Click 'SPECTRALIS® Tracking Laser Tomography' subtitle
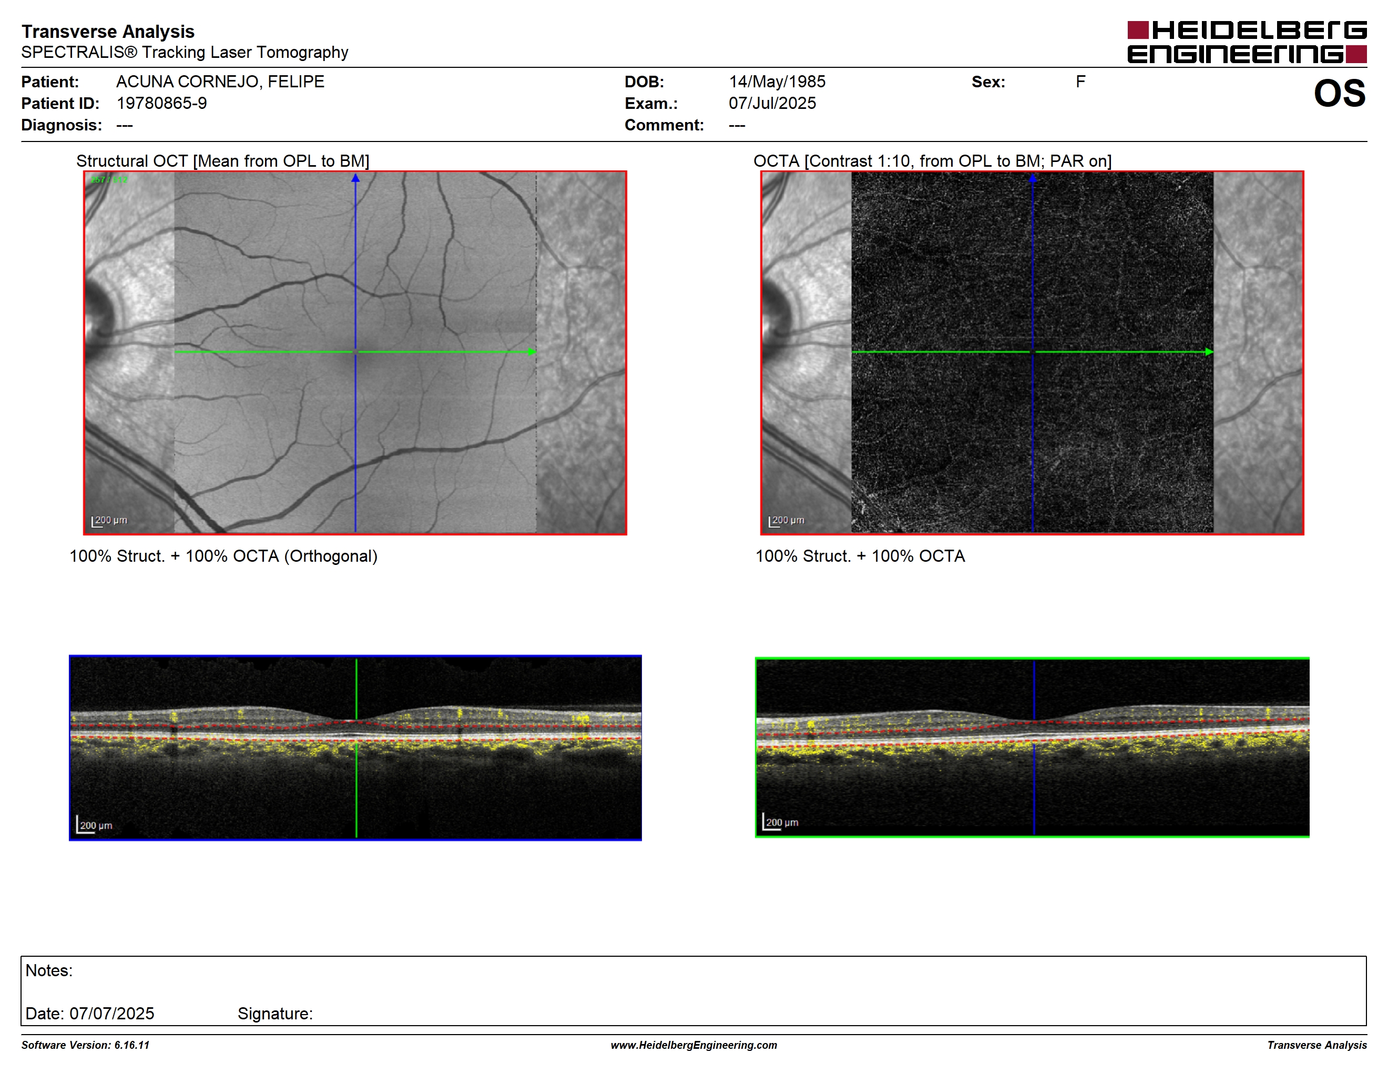 tap(185, 52)
